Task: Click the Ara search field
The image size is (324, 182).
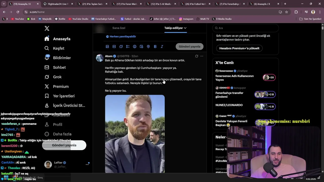Action: 246,28
